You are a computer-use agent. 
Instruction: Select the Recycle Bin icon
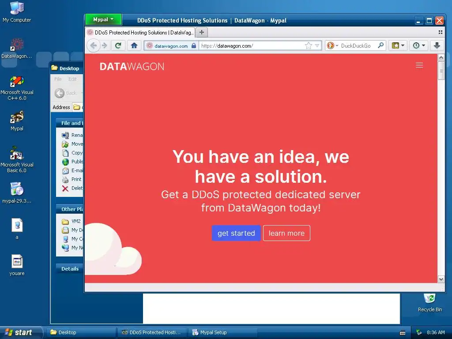tap(430, 303)
